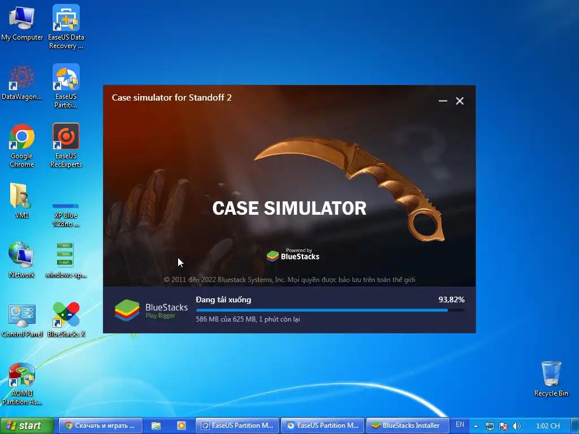Click the 'Đang tải xuống' status label
Viewport: 579px width, 434px height.
click(223, 300)
